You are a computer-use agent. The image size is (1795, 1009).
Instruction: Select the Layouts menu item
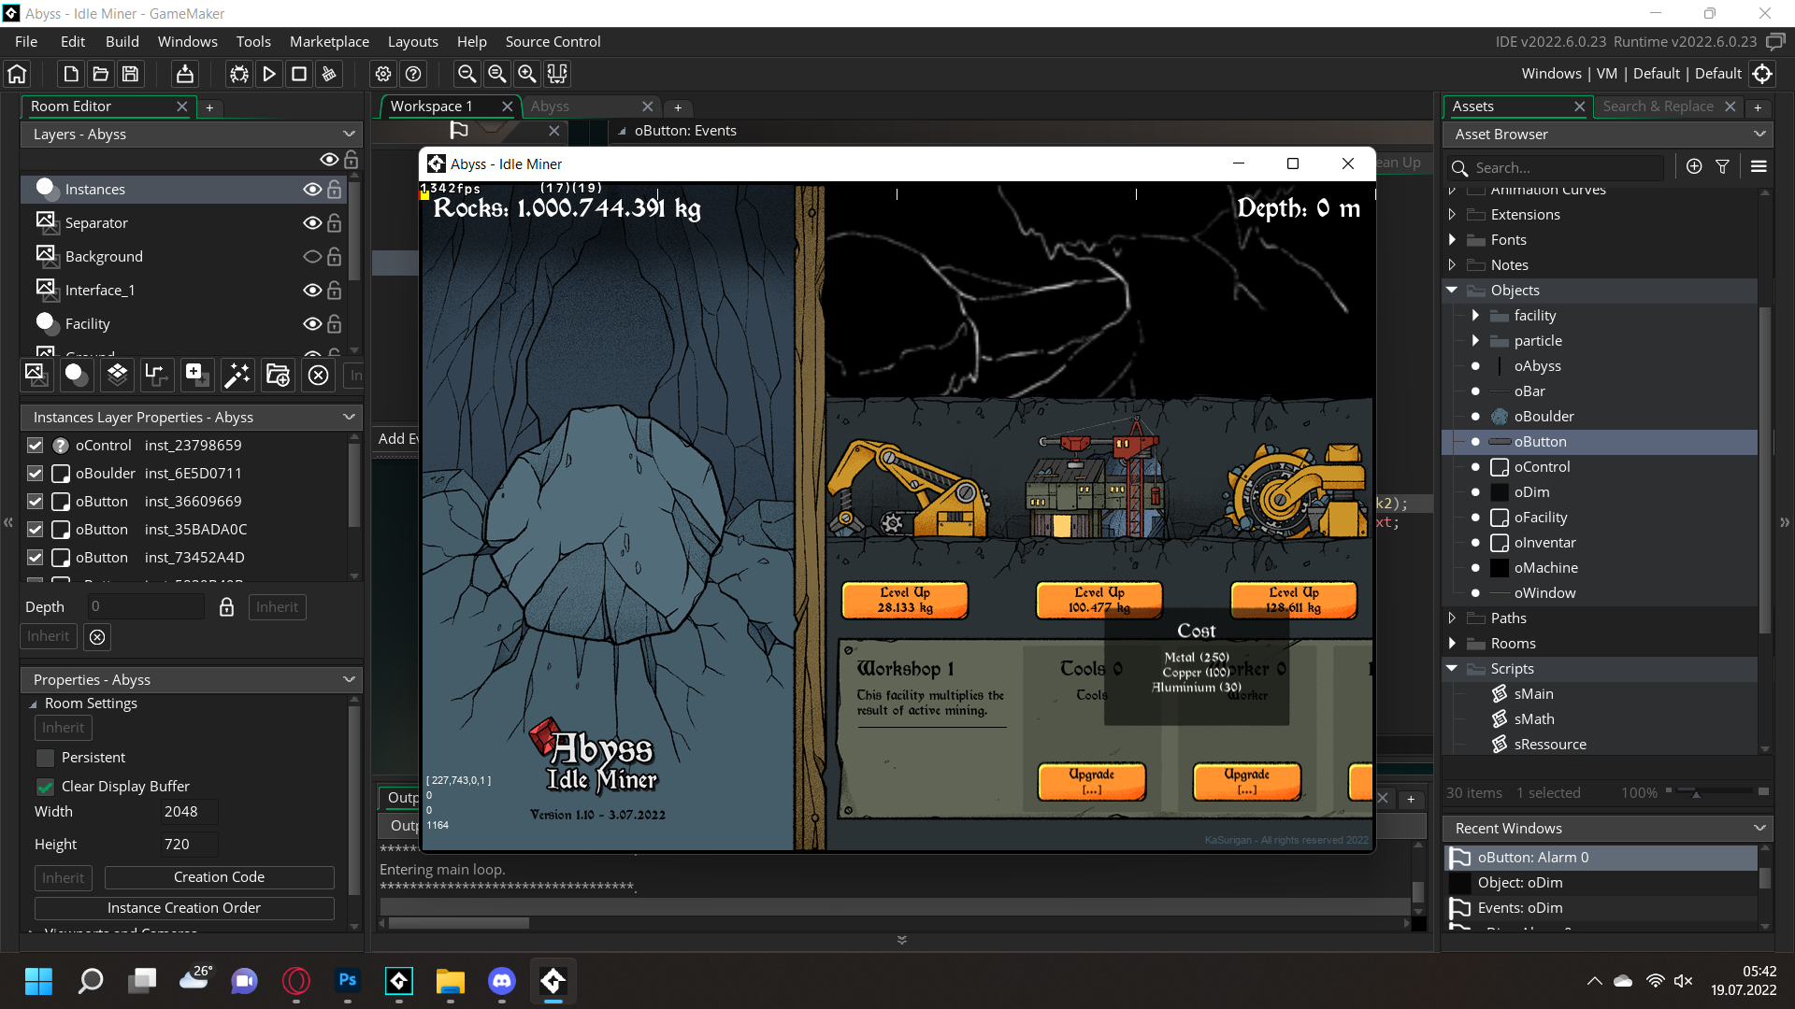410,41
